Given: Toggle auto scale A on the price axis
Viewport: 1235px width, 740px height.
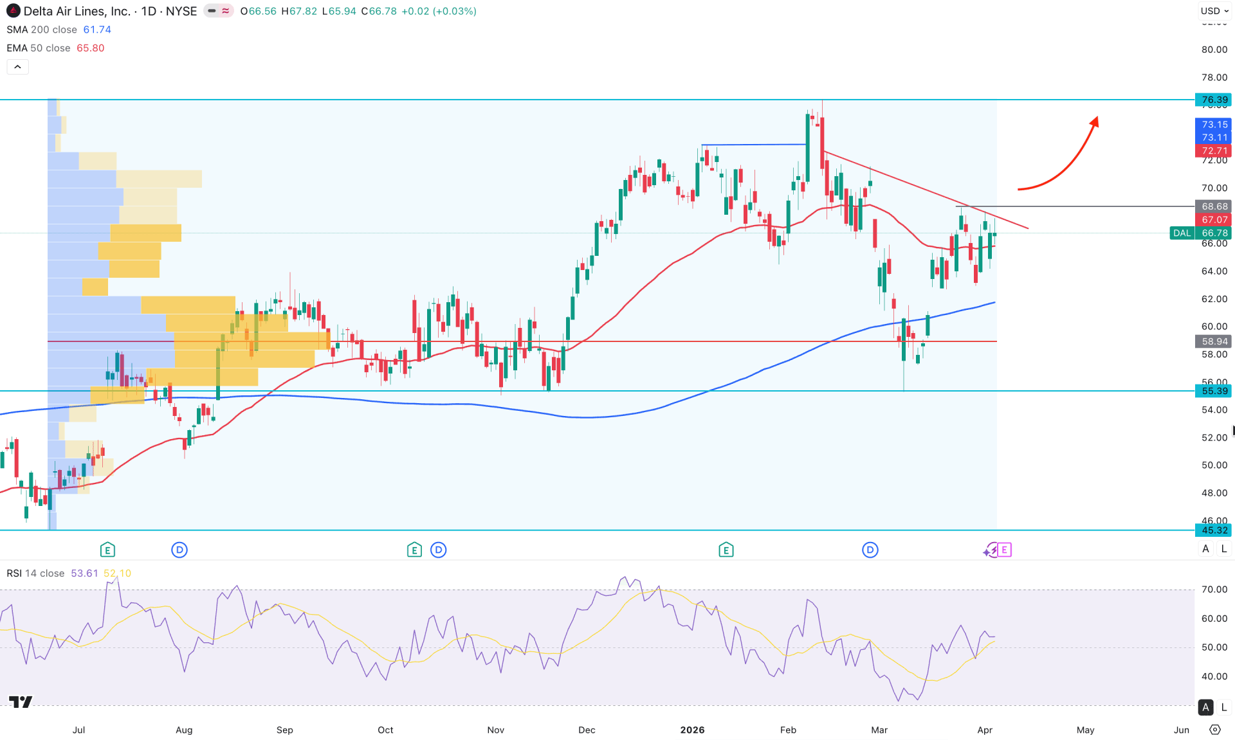Looking at the screenshot, I should (1205, 548).
